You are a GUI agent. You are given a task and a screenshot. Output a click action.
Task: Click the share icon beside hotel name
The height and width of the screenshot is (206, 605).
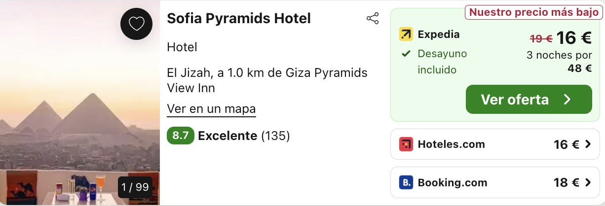point(373,19)
